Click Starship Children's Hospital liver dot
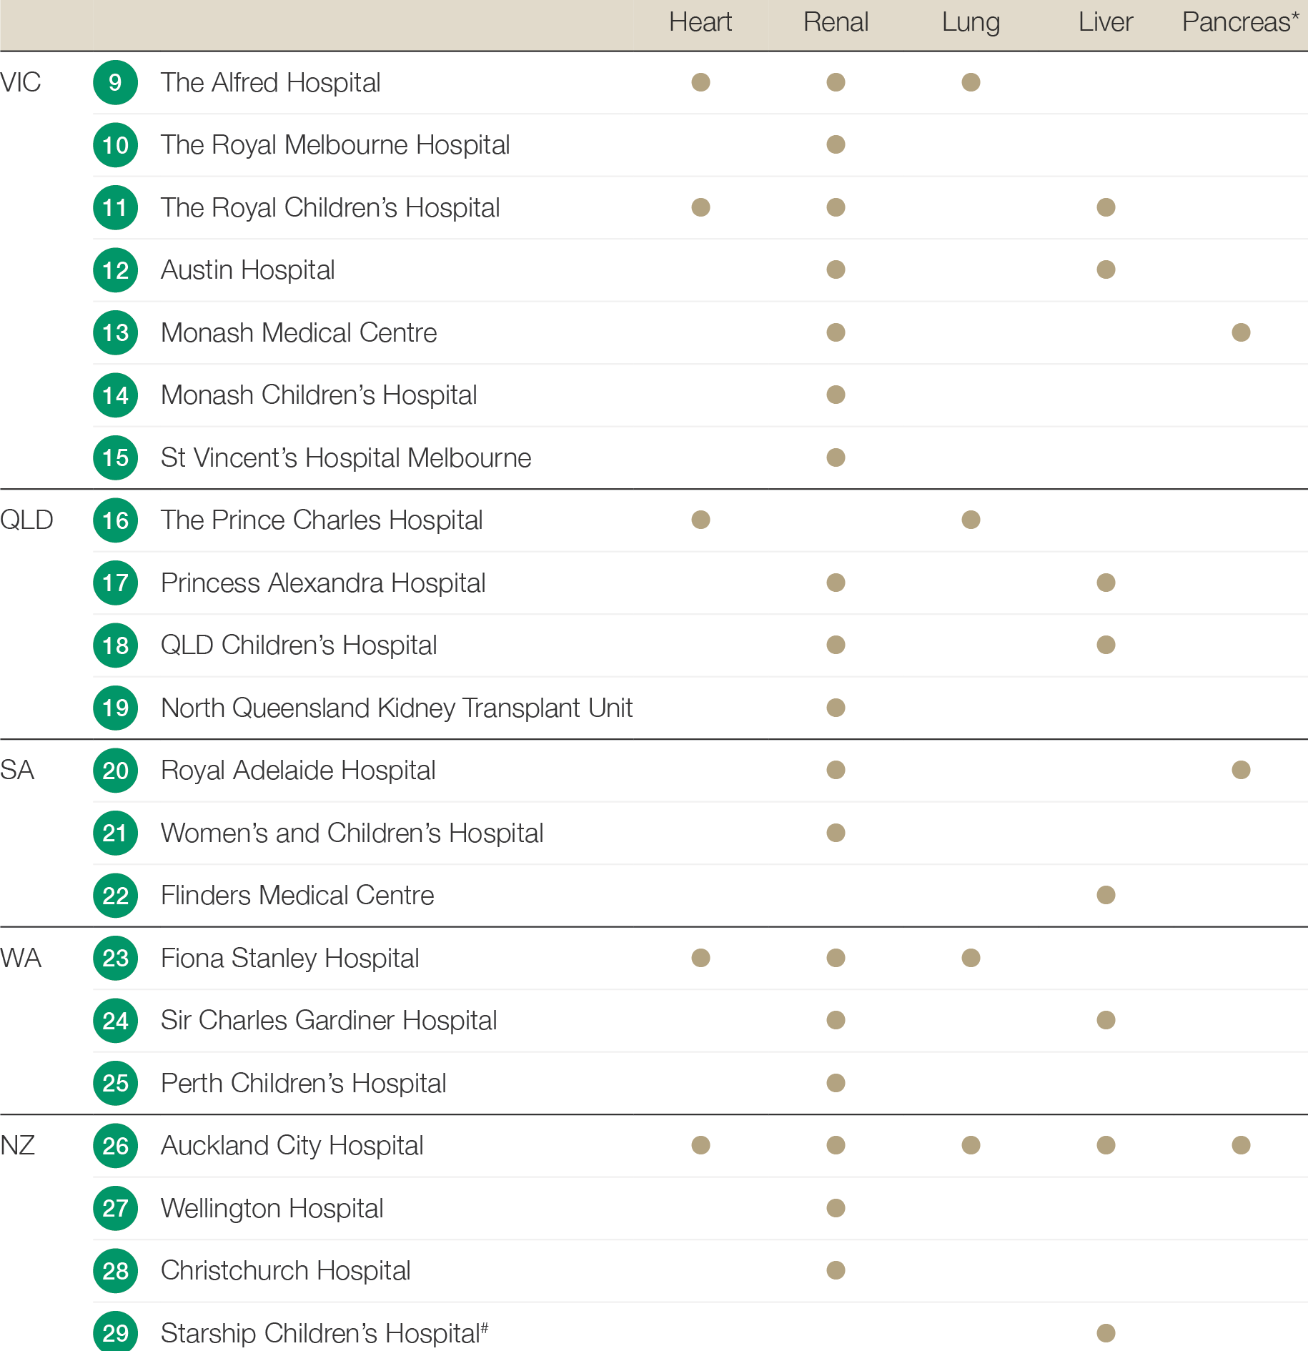The image size is (1308, 1351). pos(1106,1333)
